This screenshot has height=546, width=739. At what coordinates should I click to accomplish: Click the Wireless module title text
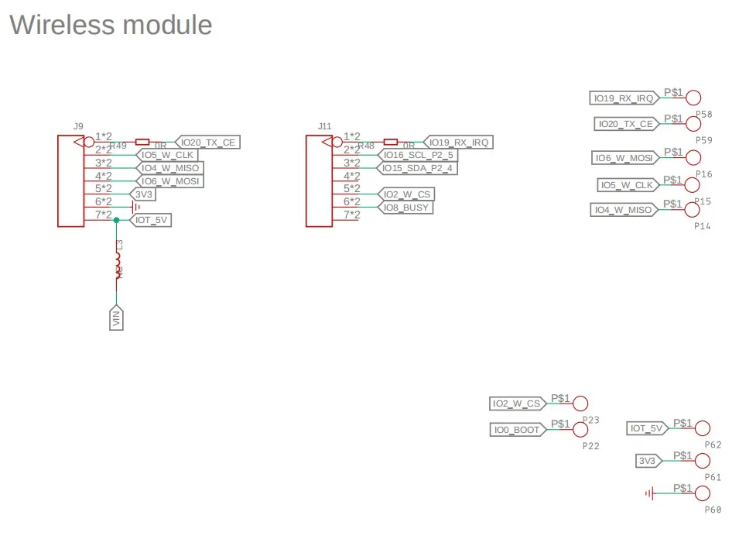pyautogui.click(x=111, y=25)
